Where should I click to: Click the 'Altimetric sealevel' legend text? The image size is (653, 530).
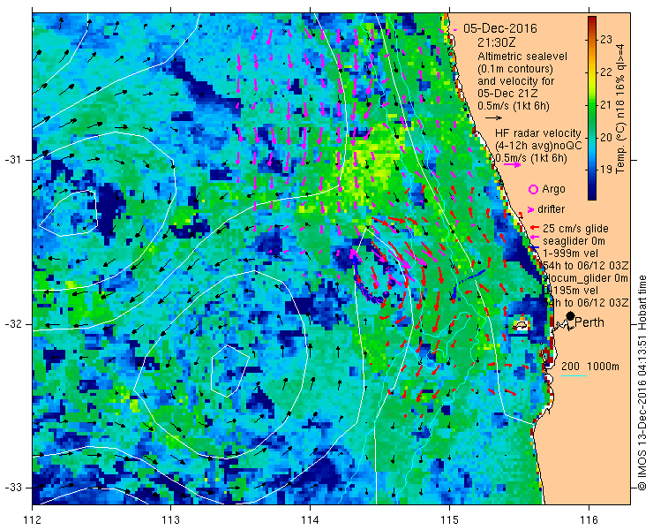(522, 57)
